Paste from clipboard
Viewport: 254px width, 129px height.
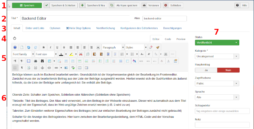coord(94,54)
